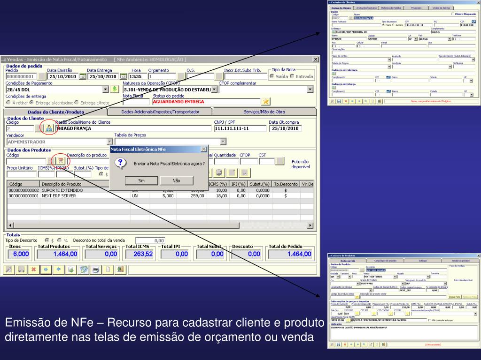Click the left scroll arrow of the products grid
The image size is (481, 360).
(x=10, y=225)
